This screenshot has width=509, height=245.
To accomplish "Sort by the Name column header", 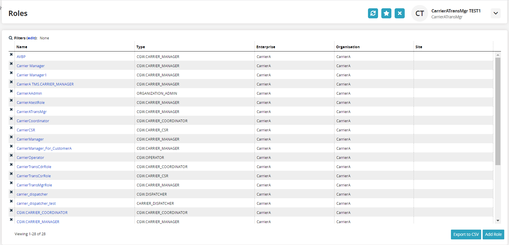I will [22, 47].
